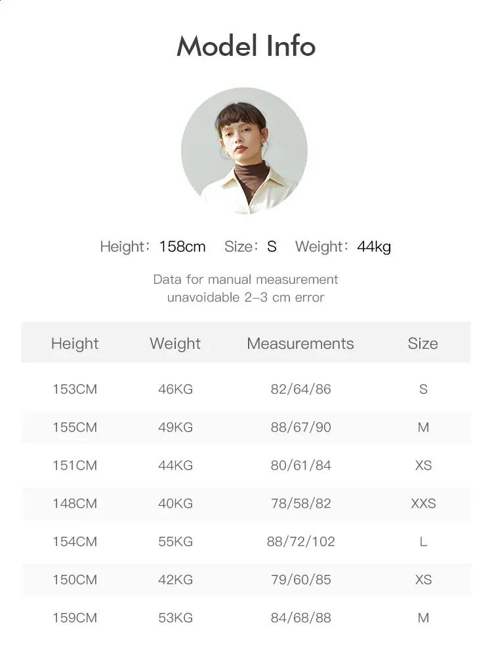The image size is (492, 657).
Task: Click the 88/72/102 measurements cell
Action: pyautogui.click(x=300, y=541)
